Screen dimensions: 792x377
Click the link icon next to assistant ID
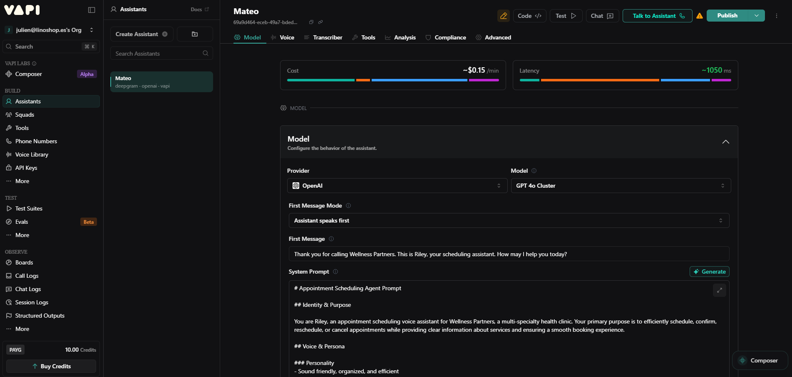[x=320, y=22]
